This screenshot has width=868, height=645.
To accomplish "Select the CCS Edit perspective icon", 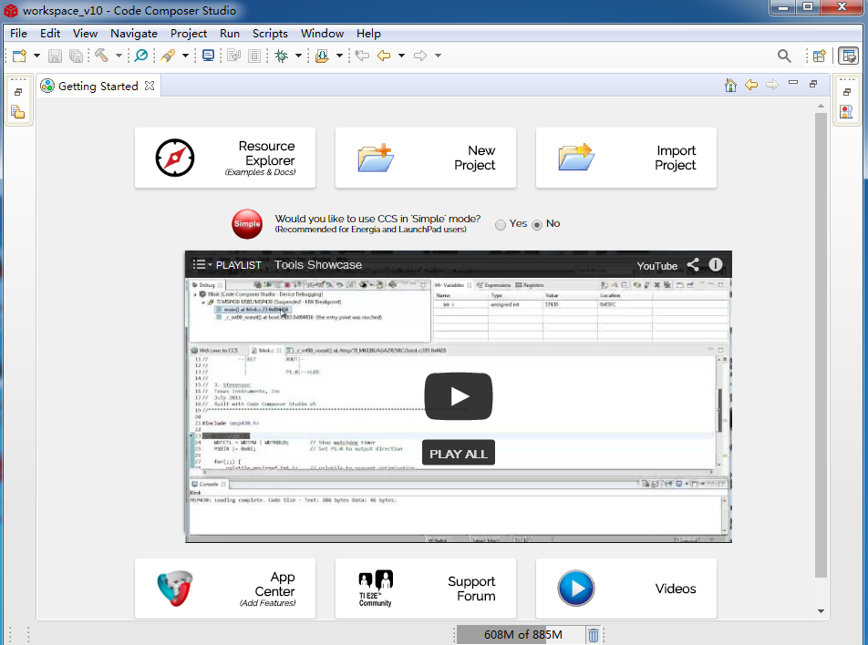I will [848, 56].
